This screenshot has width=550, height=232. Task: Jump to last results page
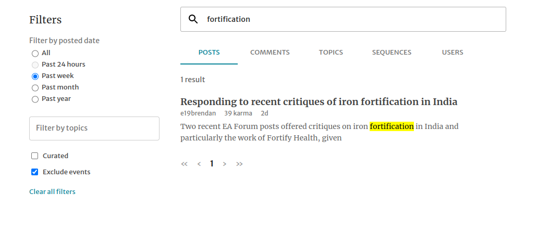[x=239, y=164]
